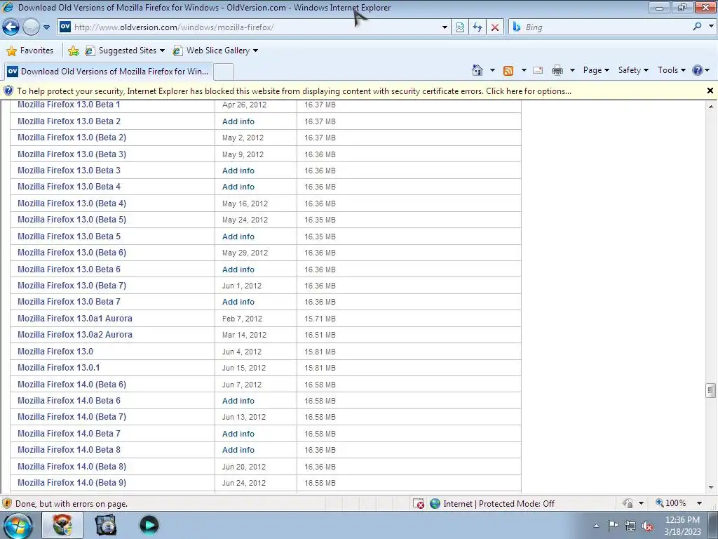Screen dimensions: 718x539
Task: Close the security information bar
Action: tap(710, 91)
